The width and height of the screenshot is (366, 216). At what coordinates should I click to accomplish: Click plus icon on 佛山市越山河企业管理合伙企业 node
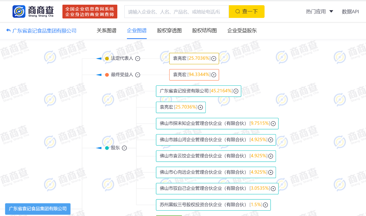[271, 140]
